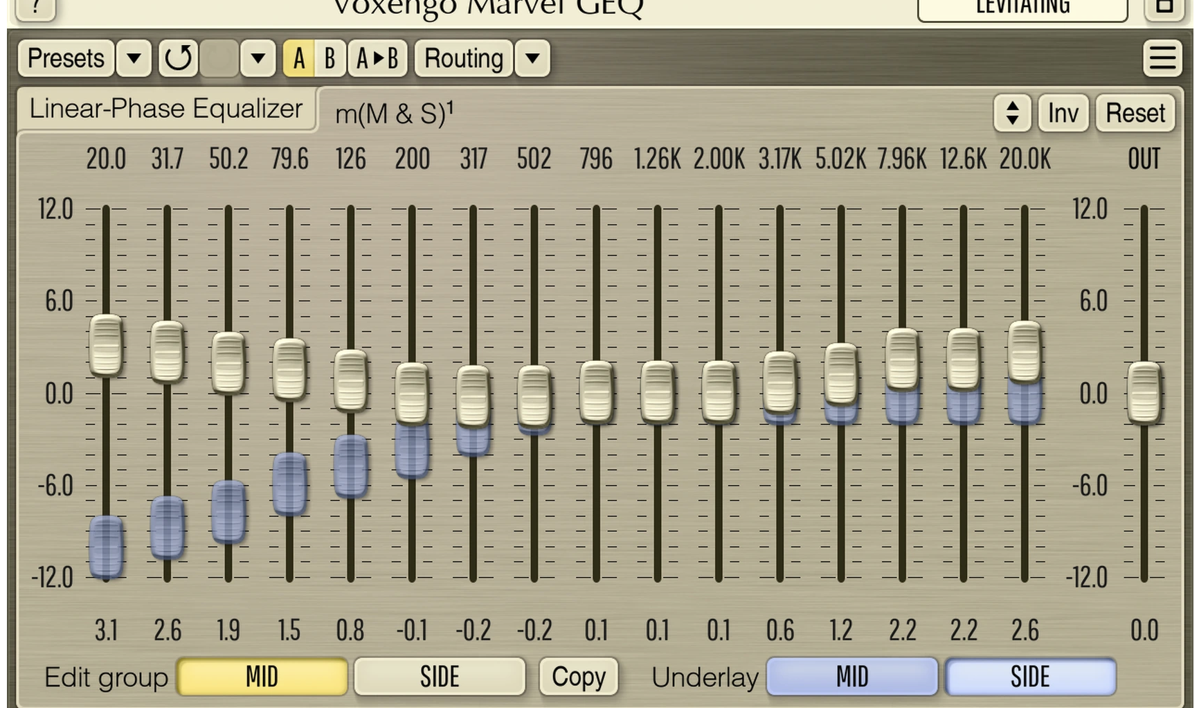Click the Copy button
Viewport: 1199px width, 708px height.
click(579, 677)
